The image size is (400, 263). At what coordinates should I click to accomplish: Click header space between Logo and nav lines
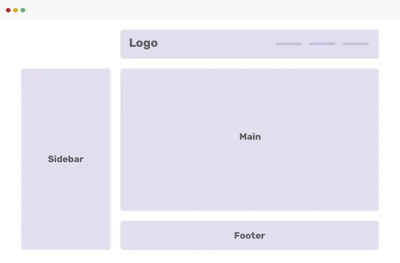[x=217, y=44]
